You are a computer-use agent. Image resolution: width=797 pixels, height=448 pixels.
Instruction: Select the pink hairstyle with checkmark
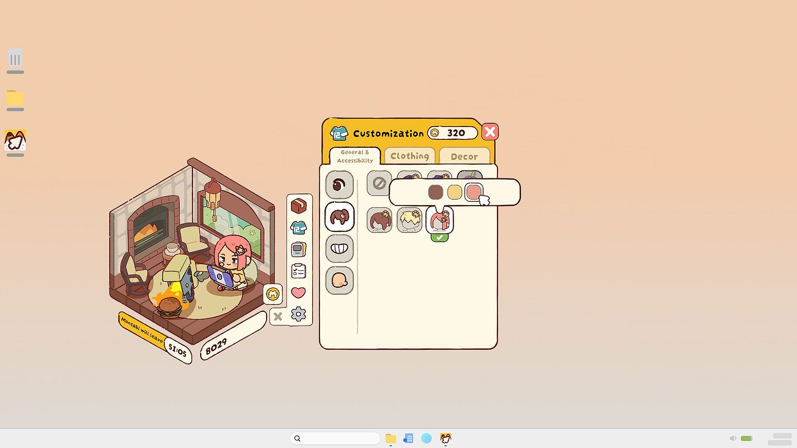[x=440, y=220]
